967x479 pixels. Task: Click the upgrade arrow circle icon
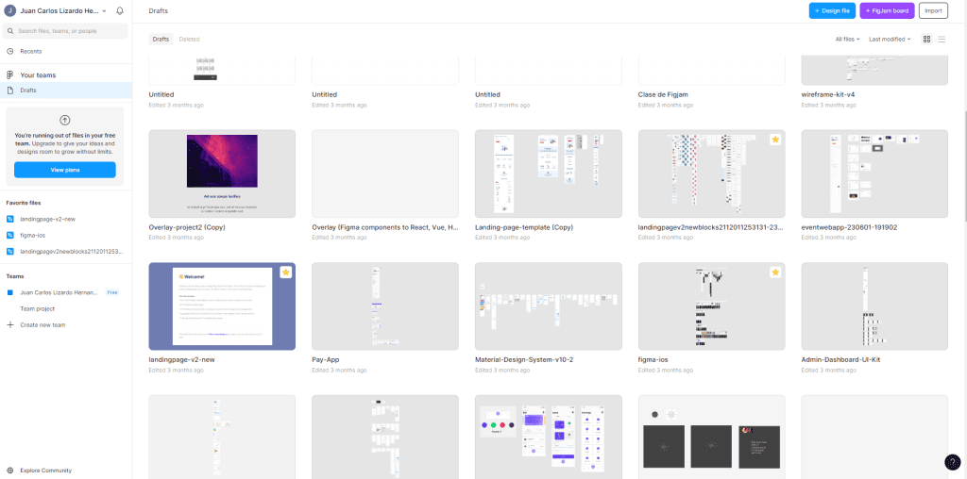tap(65, 120)
